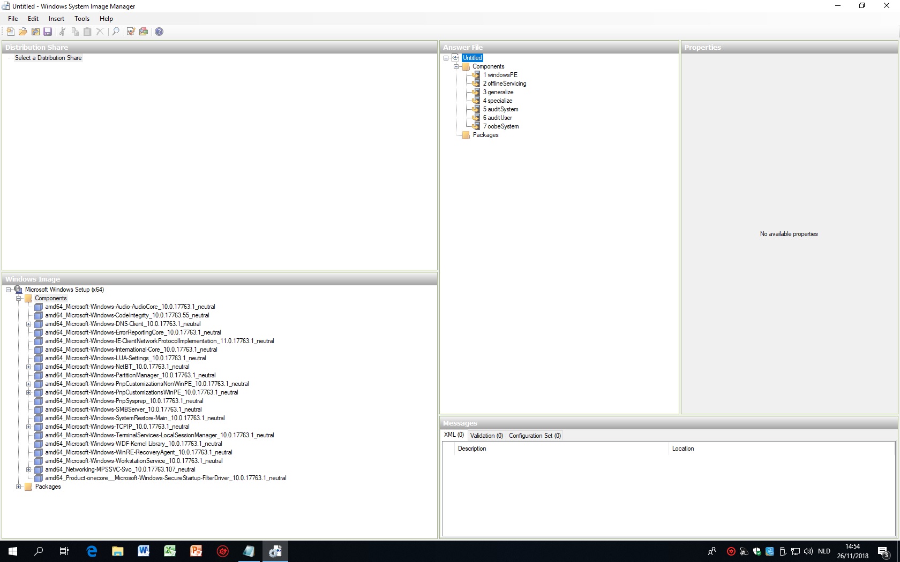Collapse Components in the Windows Image pane
The height and width of the screenshot is (562, 900).
18,298
